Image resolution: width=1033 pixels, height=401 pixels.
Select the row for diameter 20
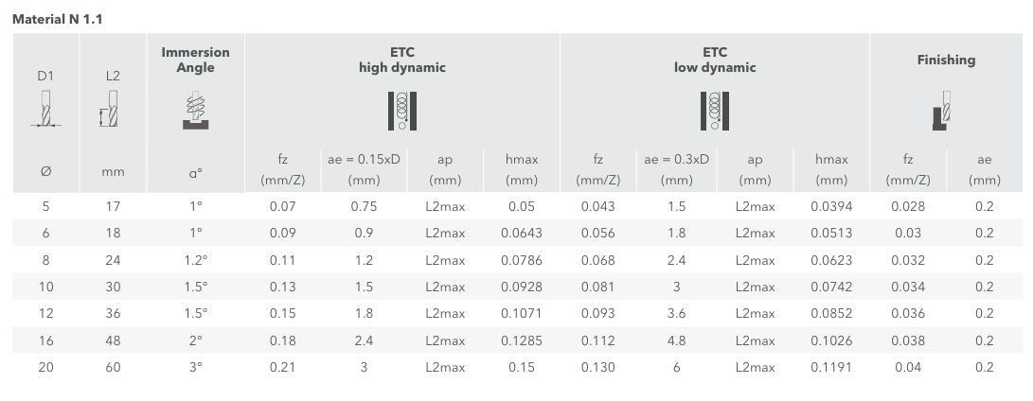[516, 367]
